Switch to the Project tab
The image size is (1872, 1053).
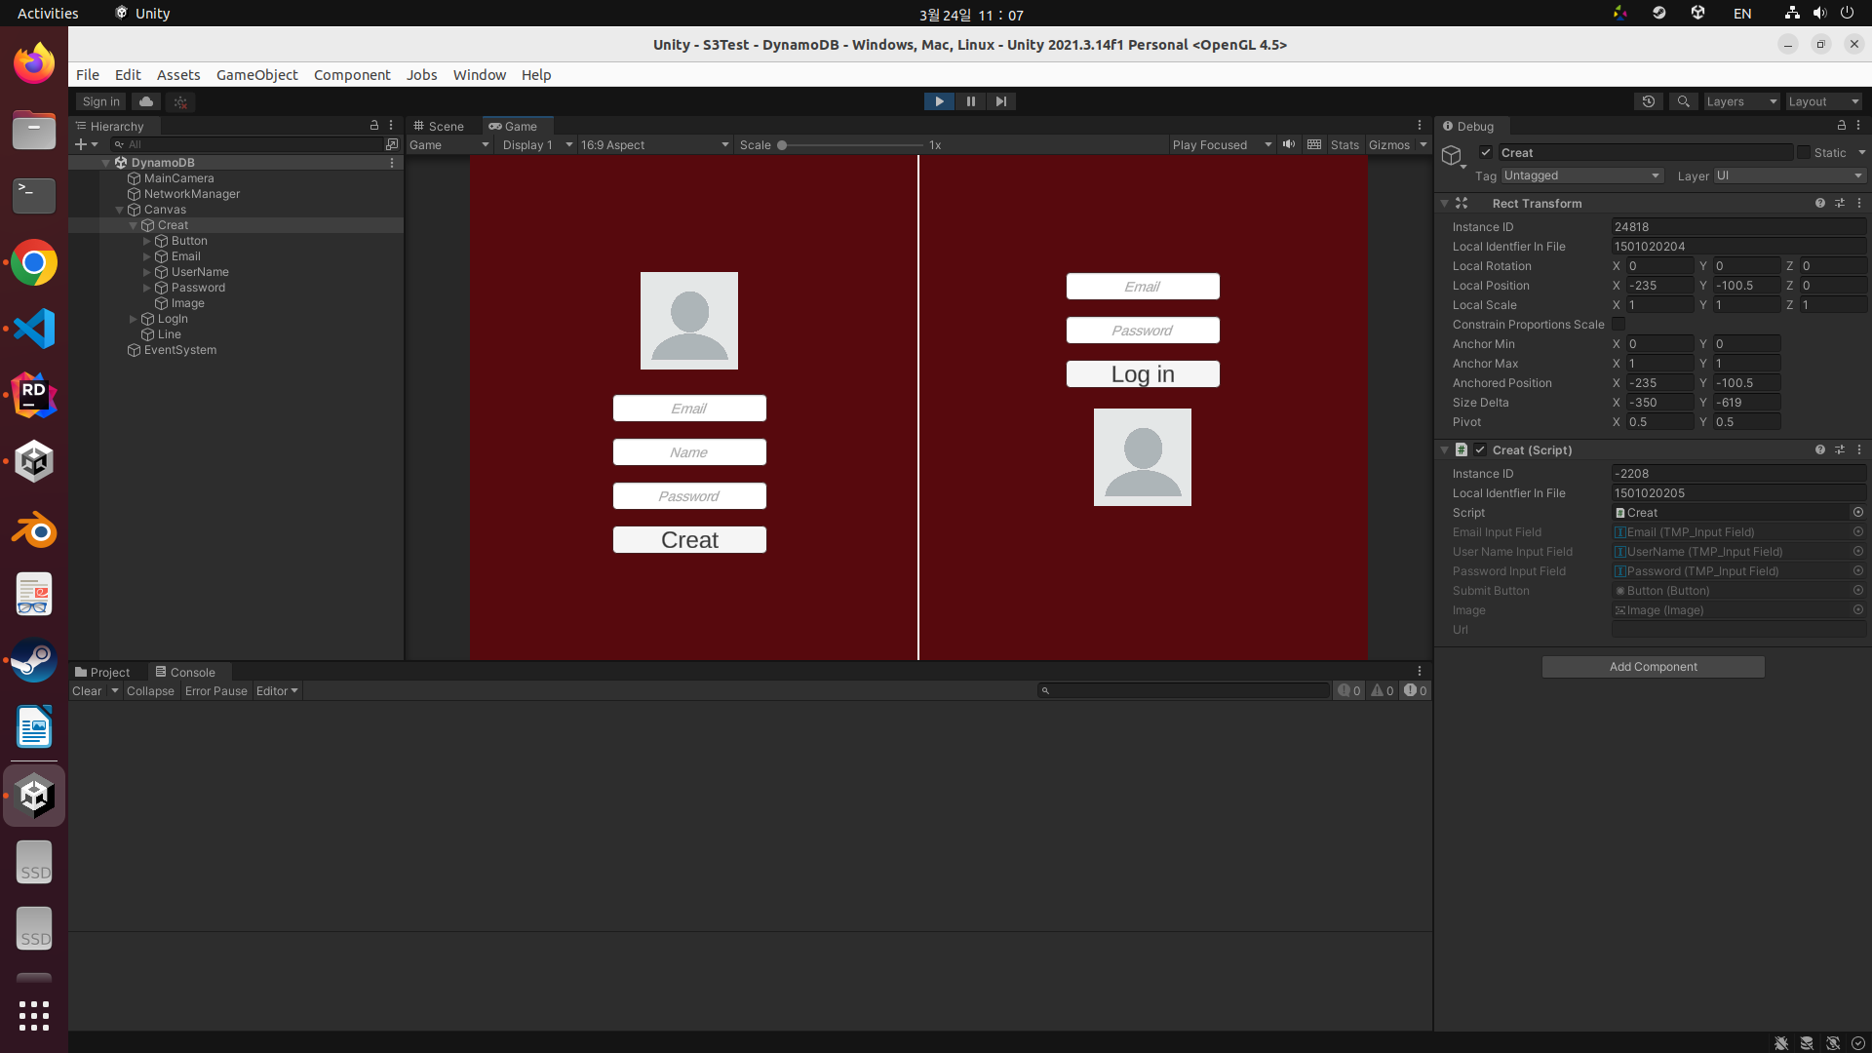(102, 672)
